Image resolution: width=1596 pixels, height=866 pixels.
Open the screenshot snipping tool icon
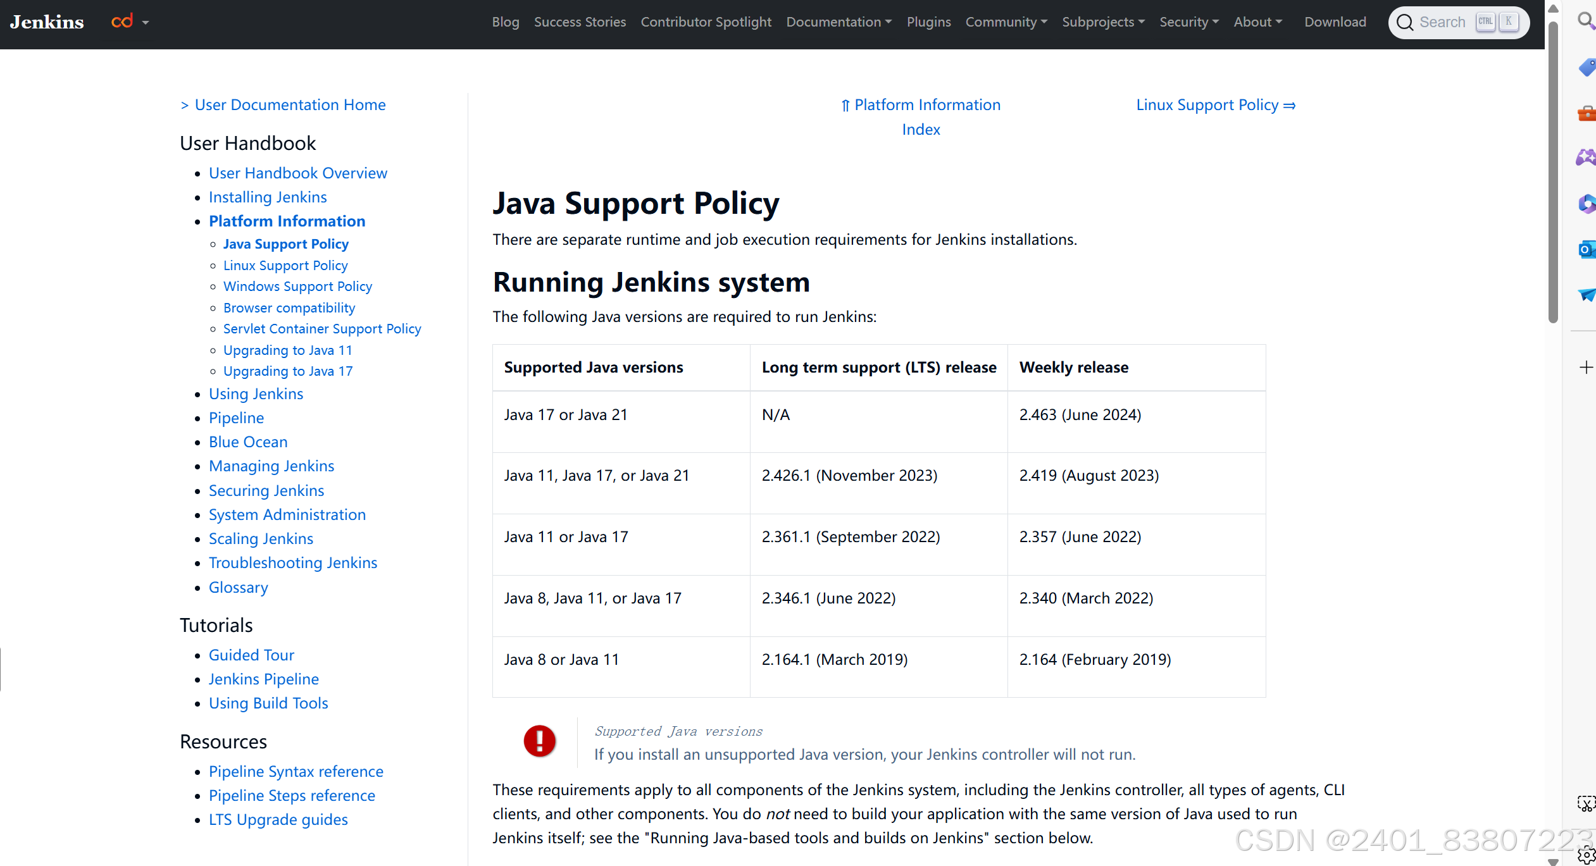pyautogui.click(x=1587, y=803)
